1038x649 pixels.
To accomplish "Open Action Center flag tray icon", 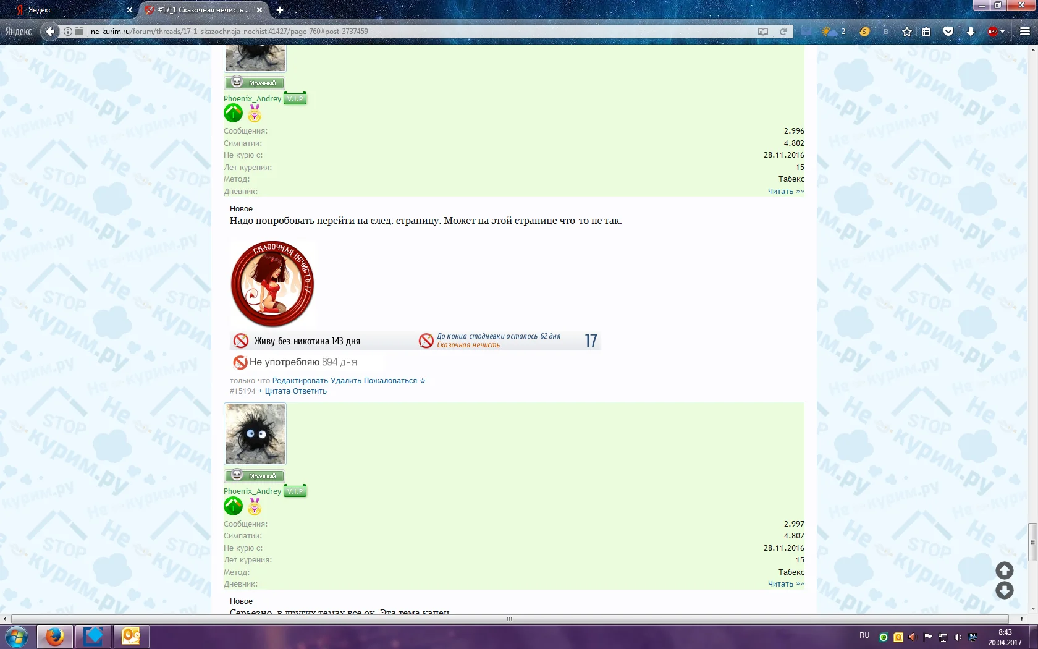I will (x=928, y=637).
